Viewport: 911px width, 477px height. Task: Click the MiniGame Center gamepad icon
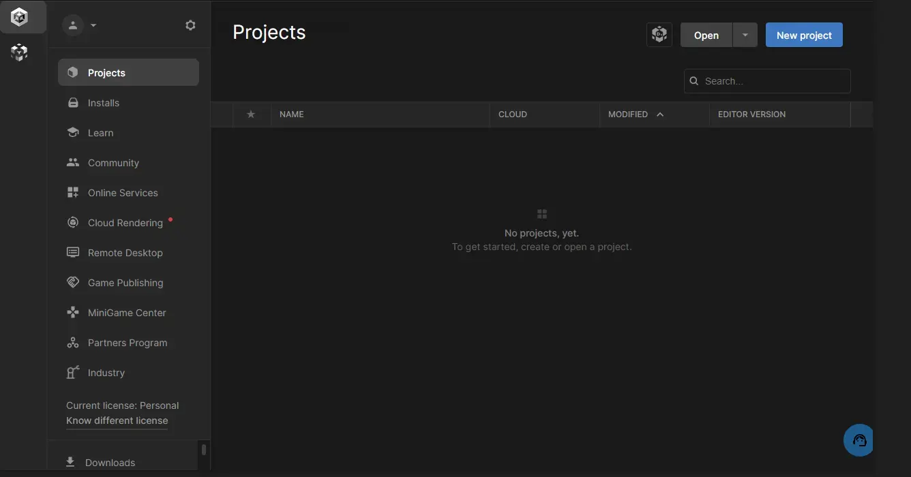pyautogui.click(x=73, y=312)
